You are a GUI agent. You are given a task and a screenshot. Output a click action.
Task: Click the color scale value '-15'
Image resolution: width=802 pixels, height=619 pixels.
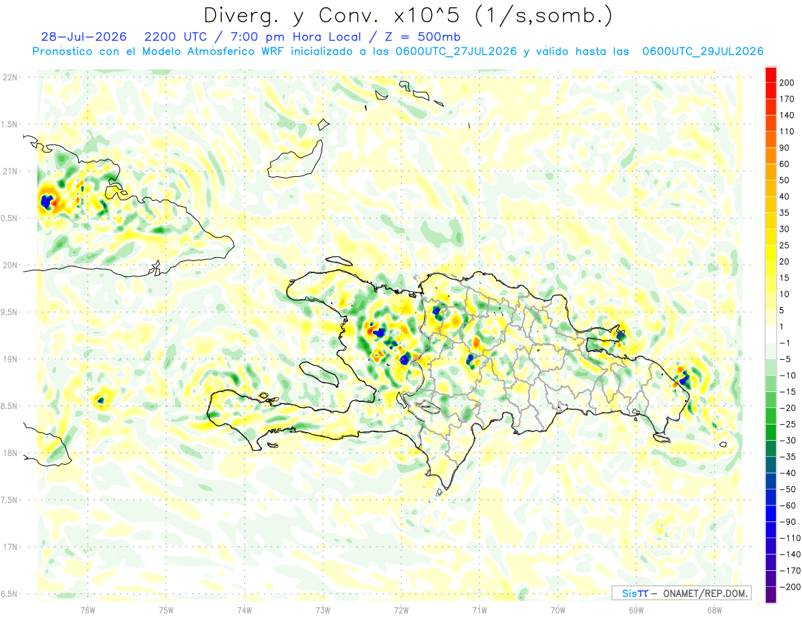(x=789, y=391)
